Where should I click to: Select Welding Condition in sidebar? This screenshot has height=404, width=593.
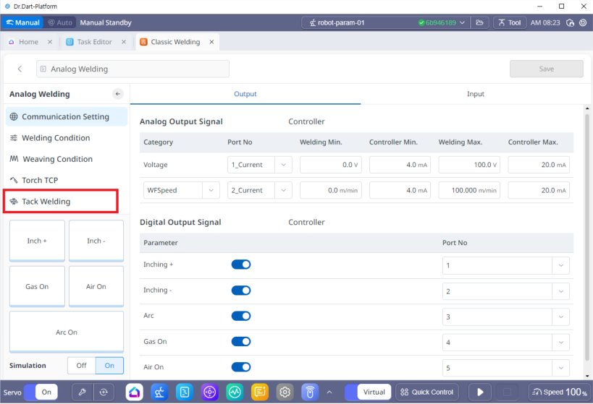[56, 138]
